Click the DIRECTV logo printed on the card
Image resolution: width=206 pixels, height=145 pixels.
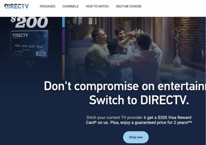click(20, 35)
